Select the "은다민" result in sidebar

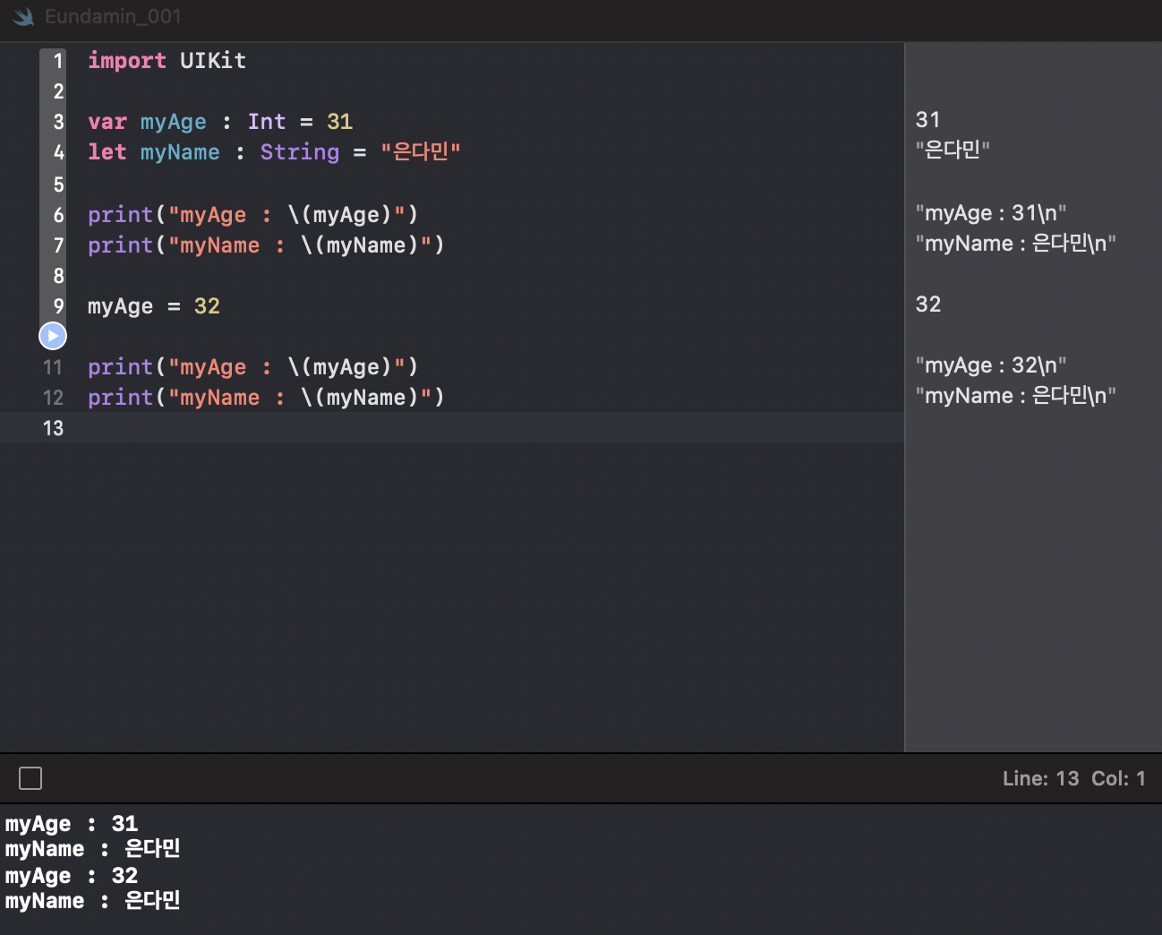pos(953,150)
